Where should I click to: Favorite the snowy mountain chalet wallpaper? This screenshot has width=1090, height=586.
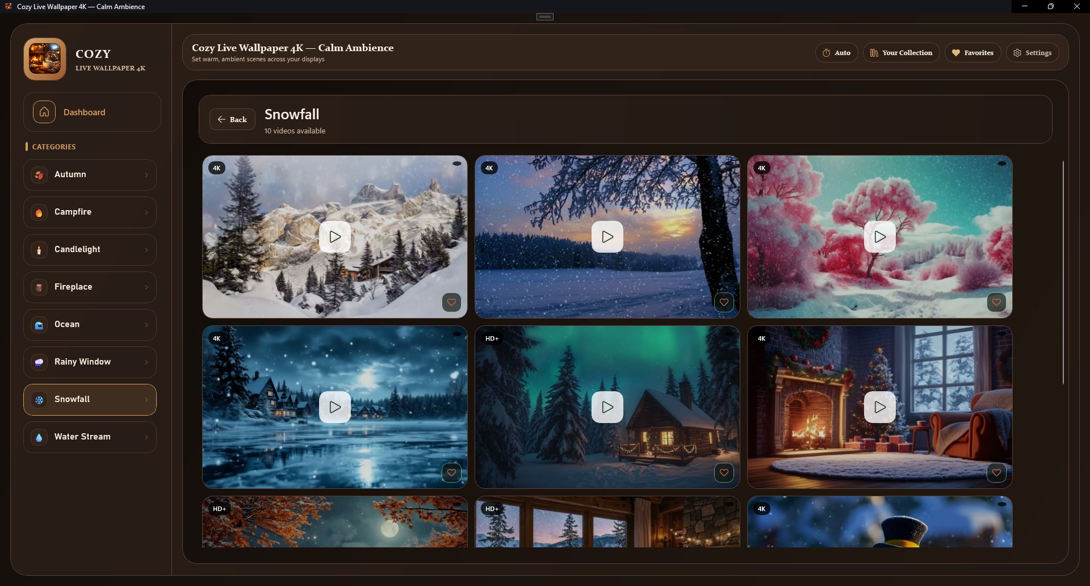pyautogui.click(x=452, y=302)
